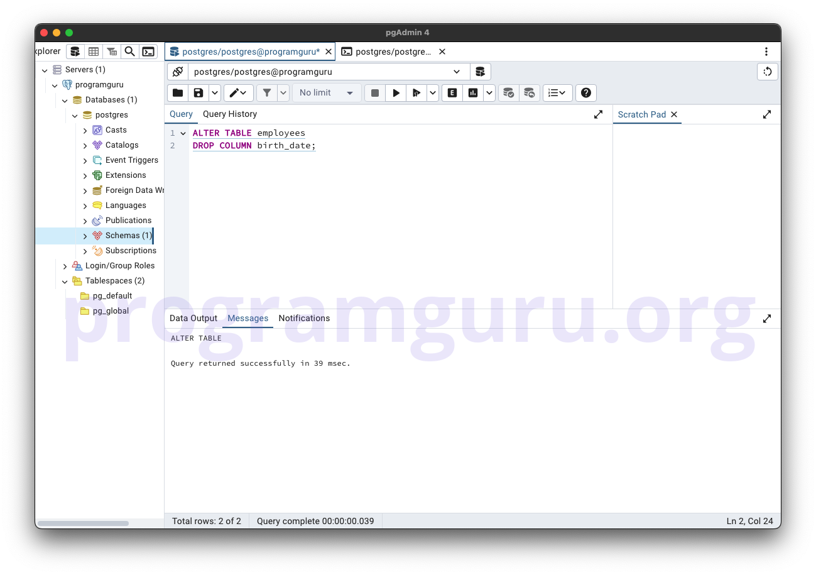Click the Object Explorer horizontal scrollbar
This screenshot has height=575, width=816.
[x=83, y=523]
